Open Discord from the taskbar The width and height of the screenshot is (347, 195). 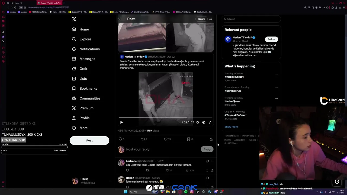click(x=216, y=192)
